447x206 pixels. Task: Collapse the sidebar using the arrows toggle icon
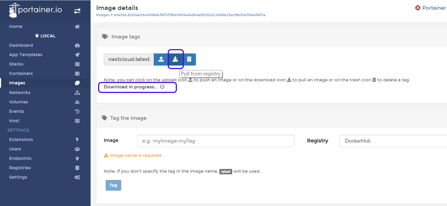(77, 11)
